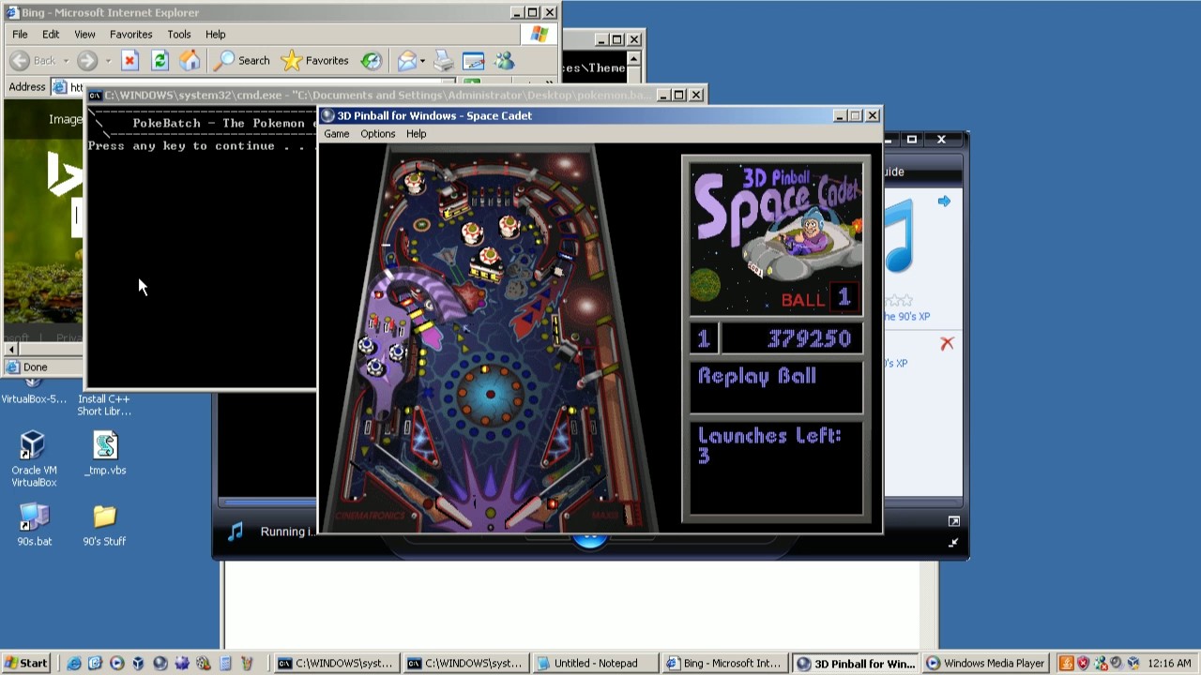
Task: Click the network connection tray icon
Action: click(x=1100, y=663)
